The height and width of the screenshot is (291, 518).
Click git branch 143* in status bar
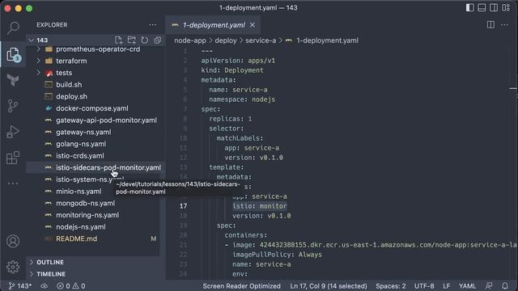(x=19, y=285)
